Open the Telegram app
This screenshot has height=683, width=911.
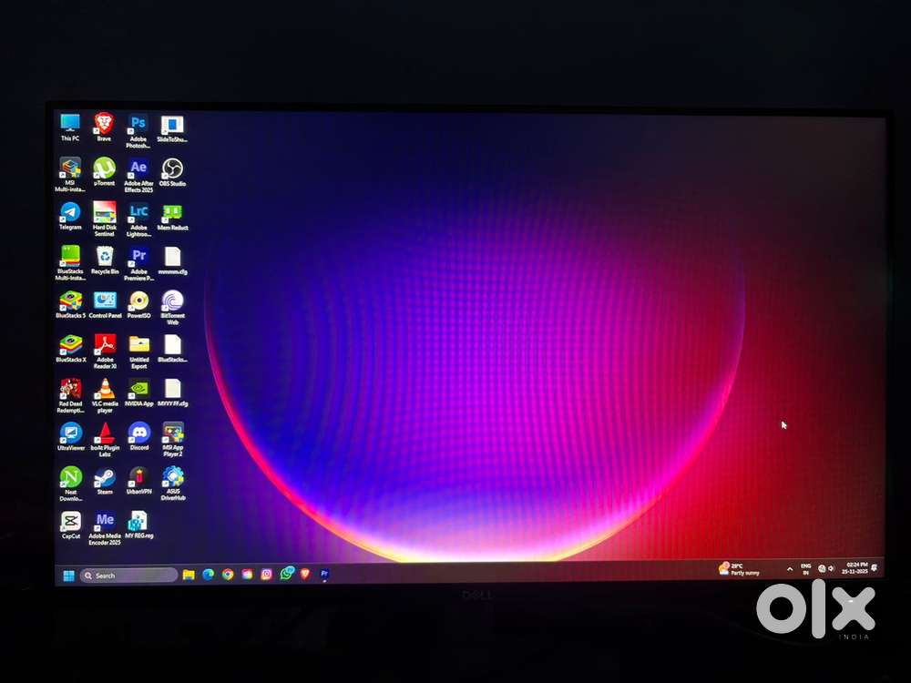pos(69,212)
